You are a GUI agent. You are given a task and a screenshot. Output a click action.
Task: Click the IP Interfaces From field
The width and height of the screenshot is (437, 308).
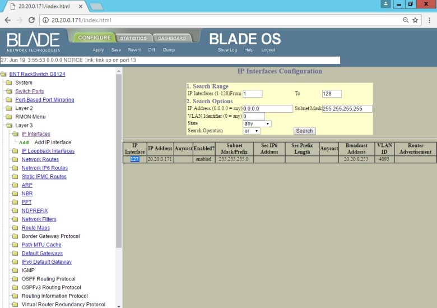pos(253,94)
